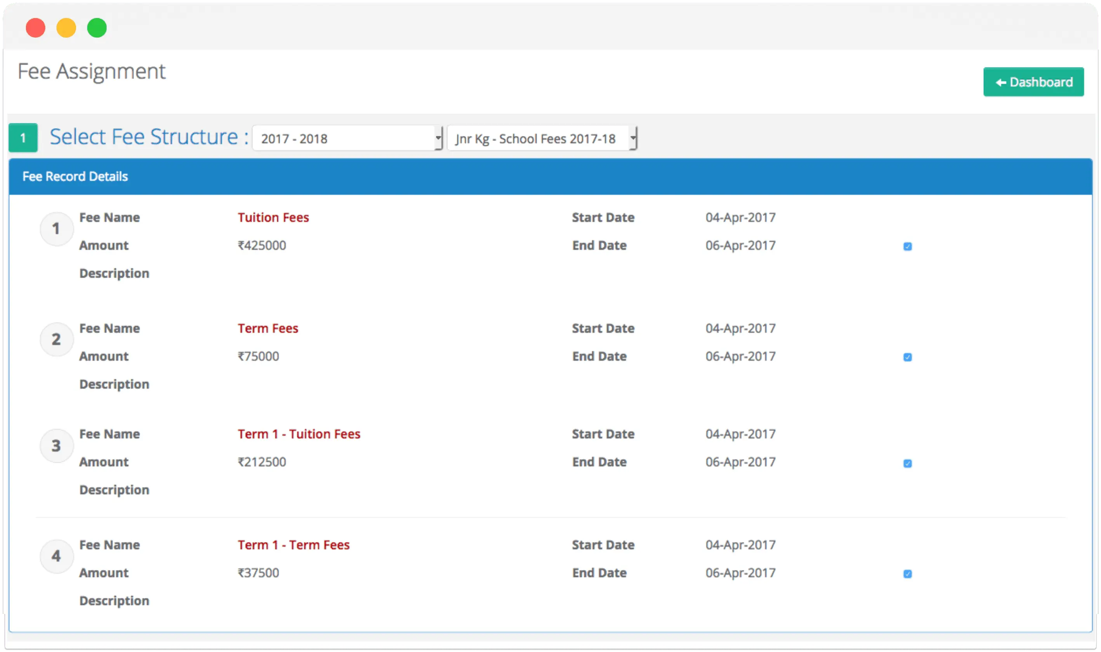
Task: Open the Jnr Kg - School Fees 2017-18 dropdown
Action: [542, 138]
